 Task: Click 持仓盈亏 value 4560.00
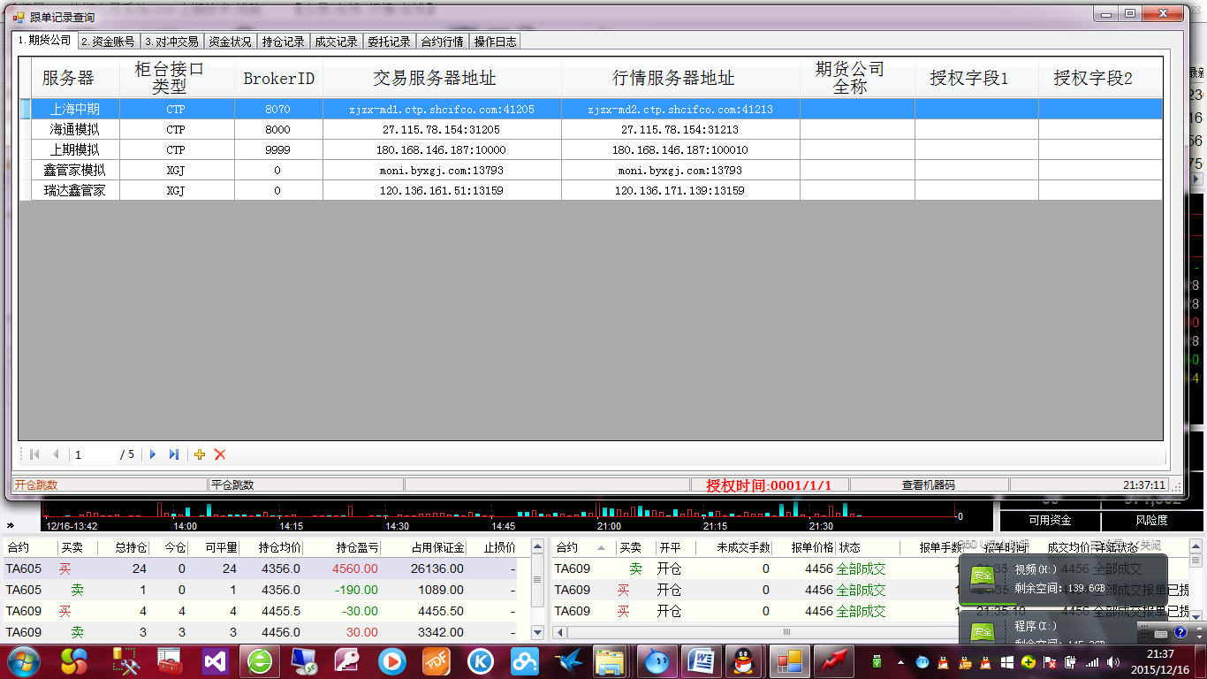click(x=355, y=568)
